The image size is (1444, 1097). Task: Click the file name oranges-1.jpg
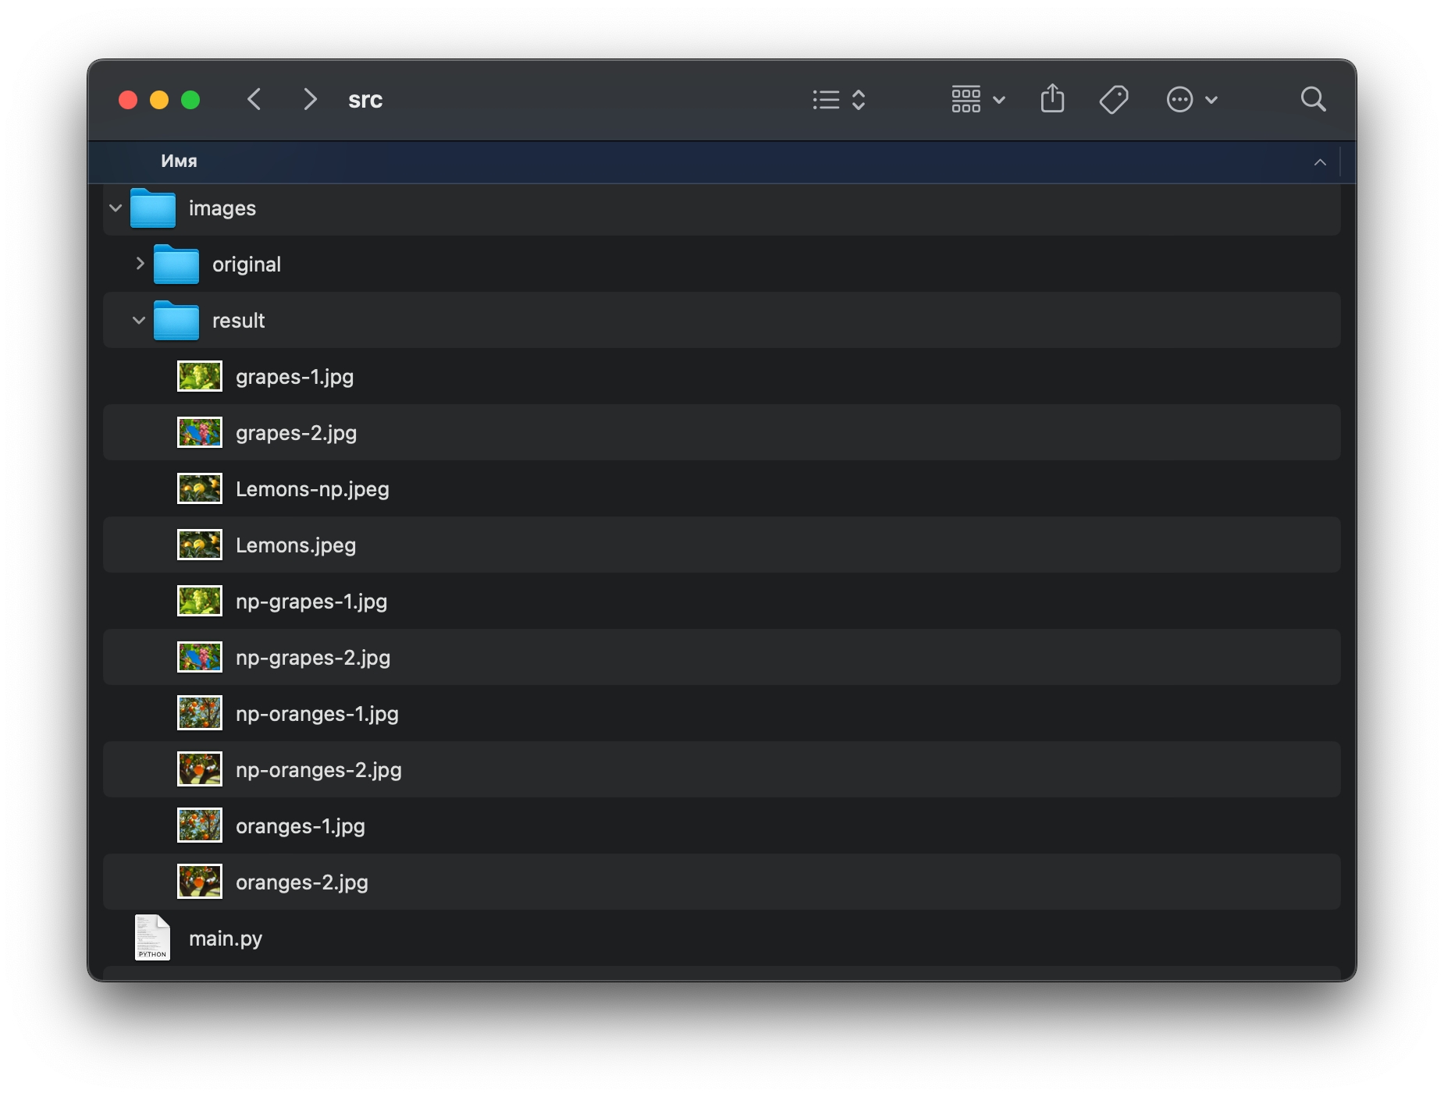[301, 826]
